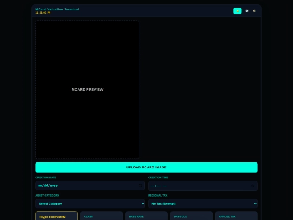
Task: Click the MCC Ecosystem coin icon
Action: (40, 217)
